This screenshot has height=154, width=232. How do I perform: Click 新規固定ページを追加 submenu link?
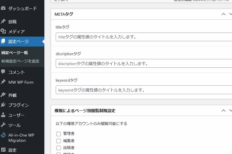(20, 61)
